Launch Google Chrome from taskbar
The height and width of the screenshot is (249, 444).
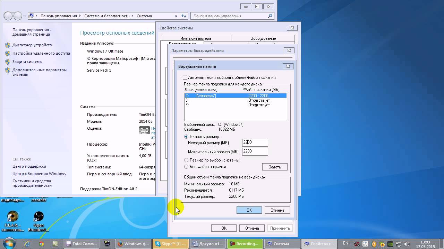point(41,244)
